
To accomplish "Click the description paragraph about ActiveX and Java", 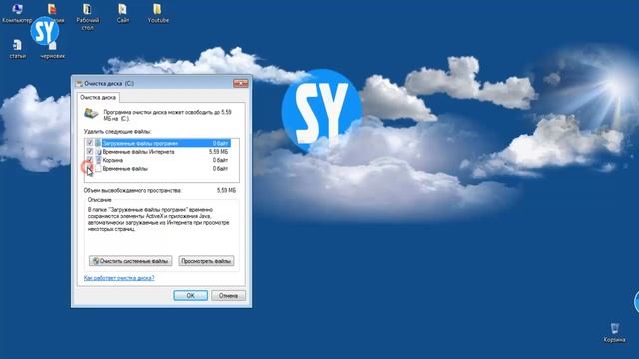I will (159, 219).
